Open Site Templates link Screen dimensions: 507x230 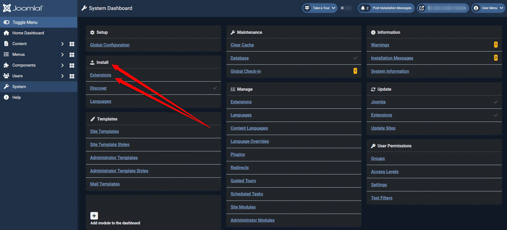(104, 132)
